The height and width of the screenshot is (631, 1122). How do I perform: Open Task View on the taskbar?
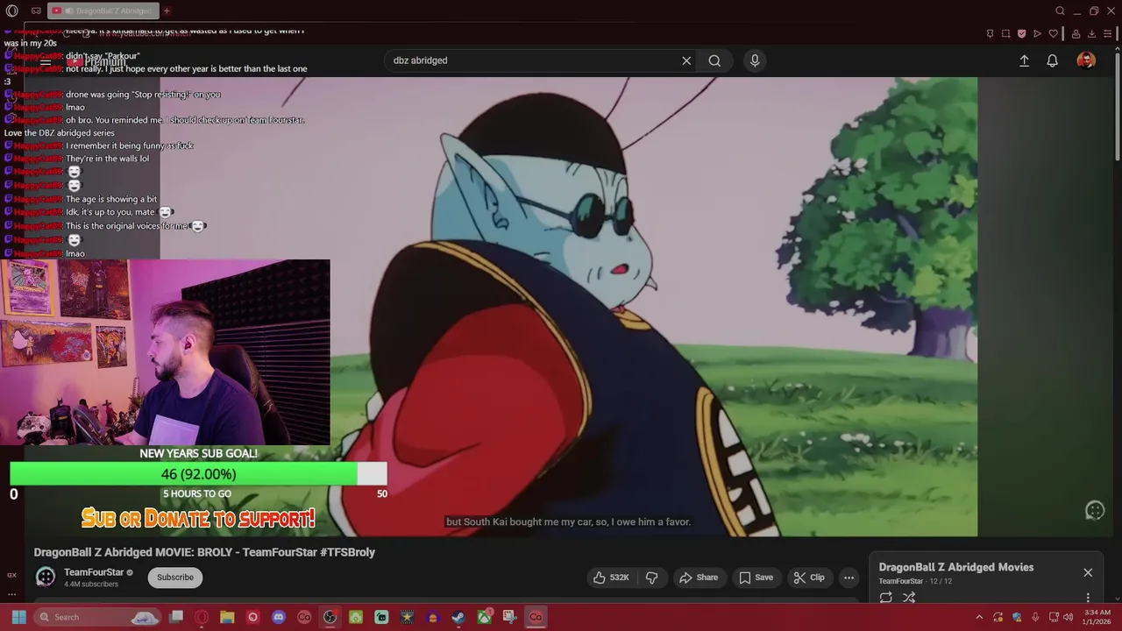click(x=176, y=617)
